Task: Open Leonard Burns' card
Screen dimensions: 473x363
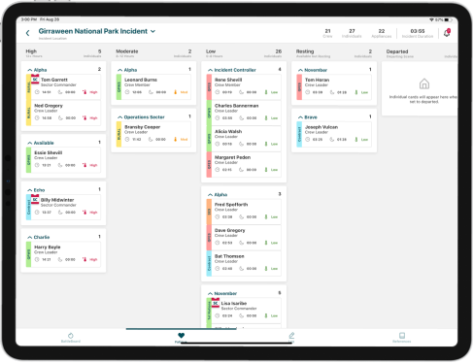Action: coord(153,86)
